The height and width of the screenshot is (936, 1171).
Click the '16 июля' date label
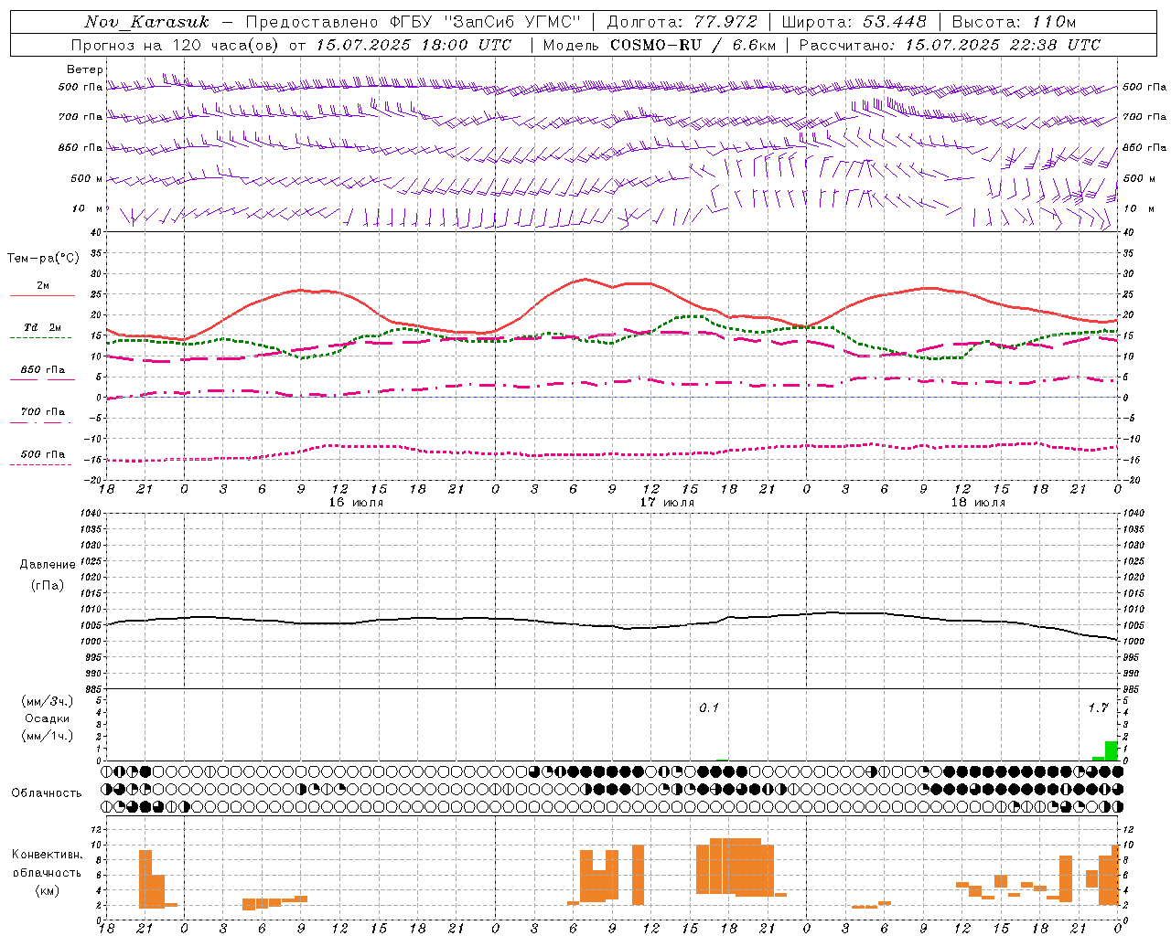pyautogui.click(x=356, y=502)
